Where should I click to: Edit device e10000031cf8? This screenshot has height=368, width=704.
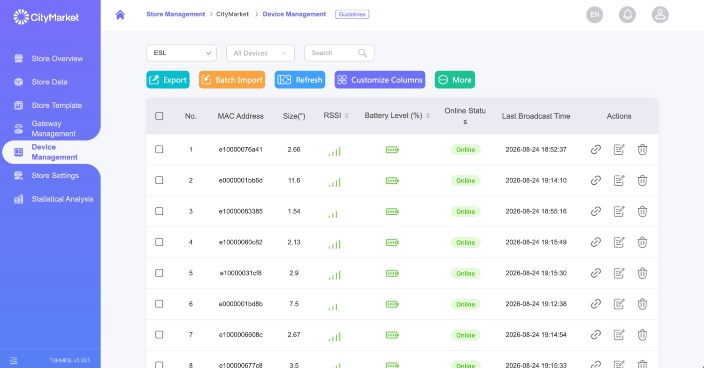click(619, 273)
